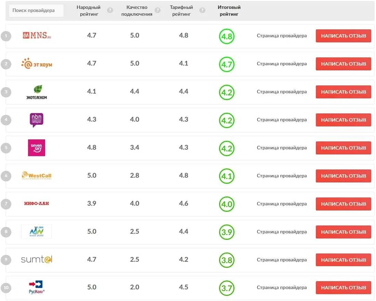The width and height of the screenshot is (376, 301).
Task: Open the Экотелеком leaf logo
Action: pos(37,92)
